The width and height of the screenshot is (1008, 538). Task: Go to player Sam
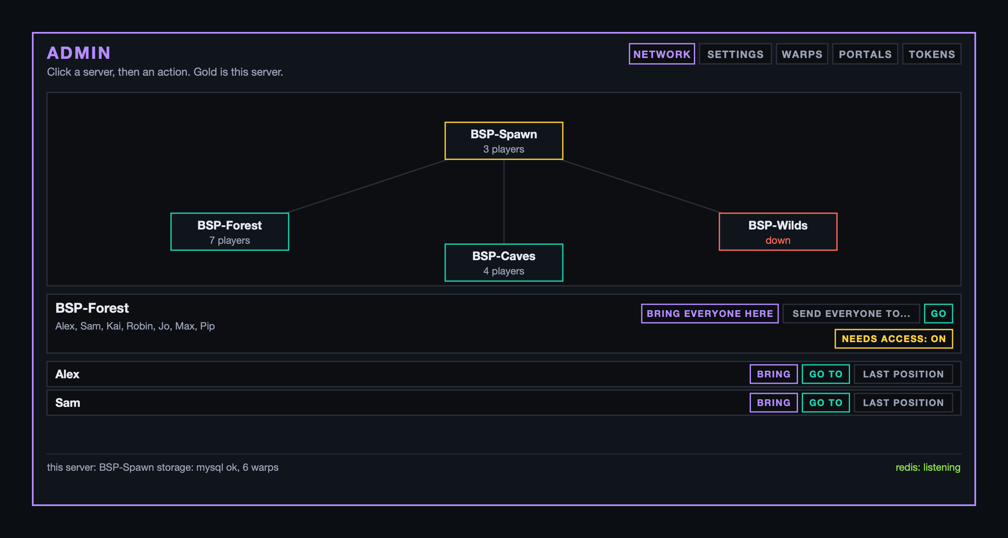tap(826, 403)
